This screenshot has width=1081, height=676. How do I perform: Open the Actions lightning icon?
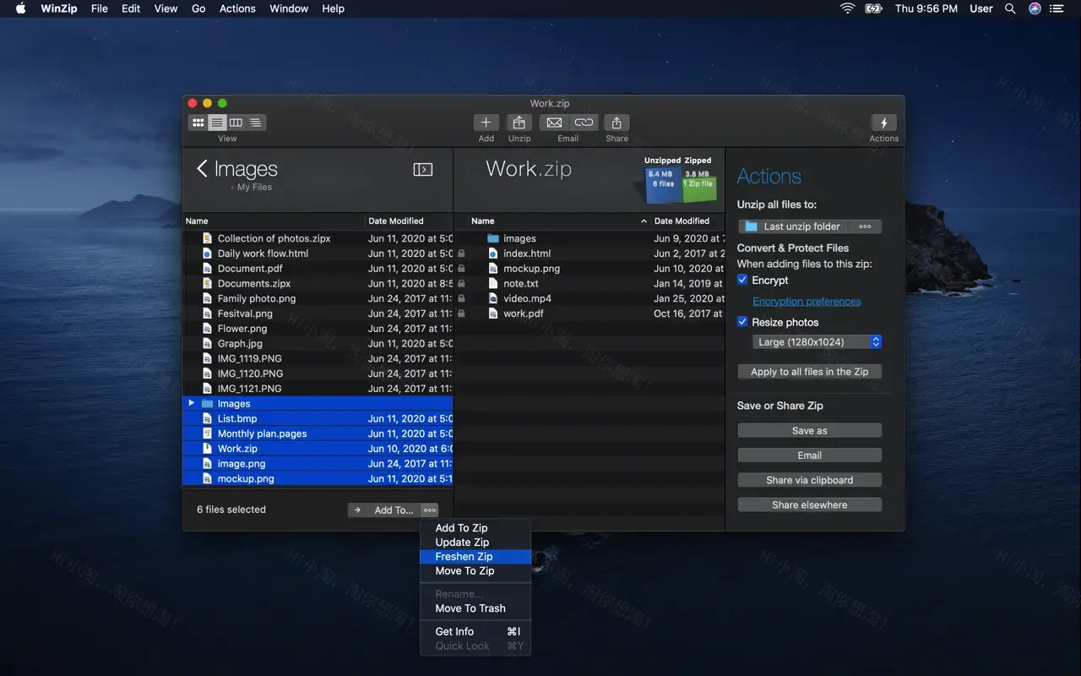point(883,123)
